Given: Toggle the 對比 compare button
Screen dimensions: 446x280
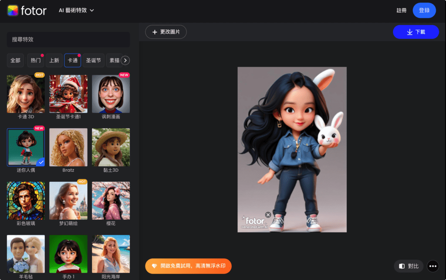Looking at the screenshot, I should [x=409, y=266].
